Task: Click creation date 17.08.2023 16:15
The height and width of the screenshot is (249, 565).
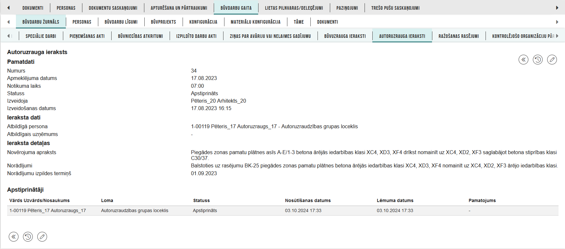Action: 211,108
